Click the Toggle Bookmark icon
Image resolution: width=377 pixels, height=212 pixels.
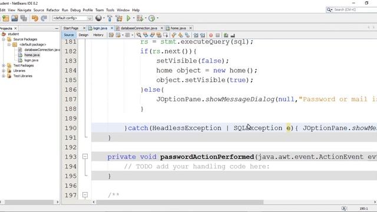coord(187,35)
